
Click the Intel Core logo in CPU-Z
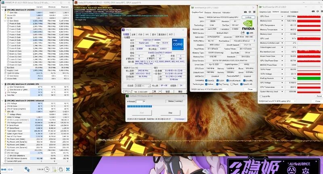tap(177, 44)
